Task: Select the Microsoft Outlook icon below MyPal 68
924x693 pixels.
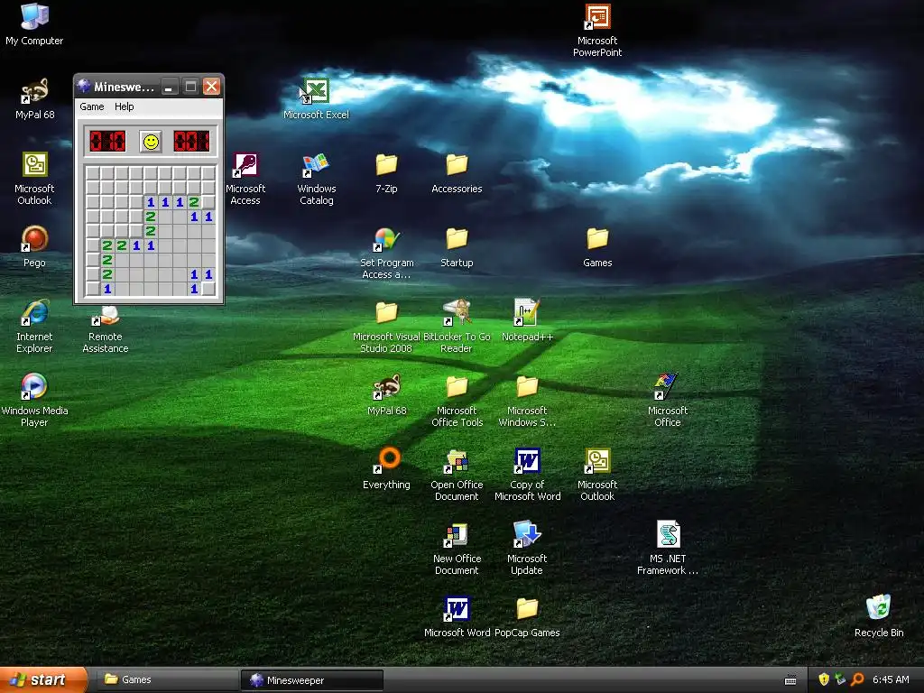Action: point(34,179)
